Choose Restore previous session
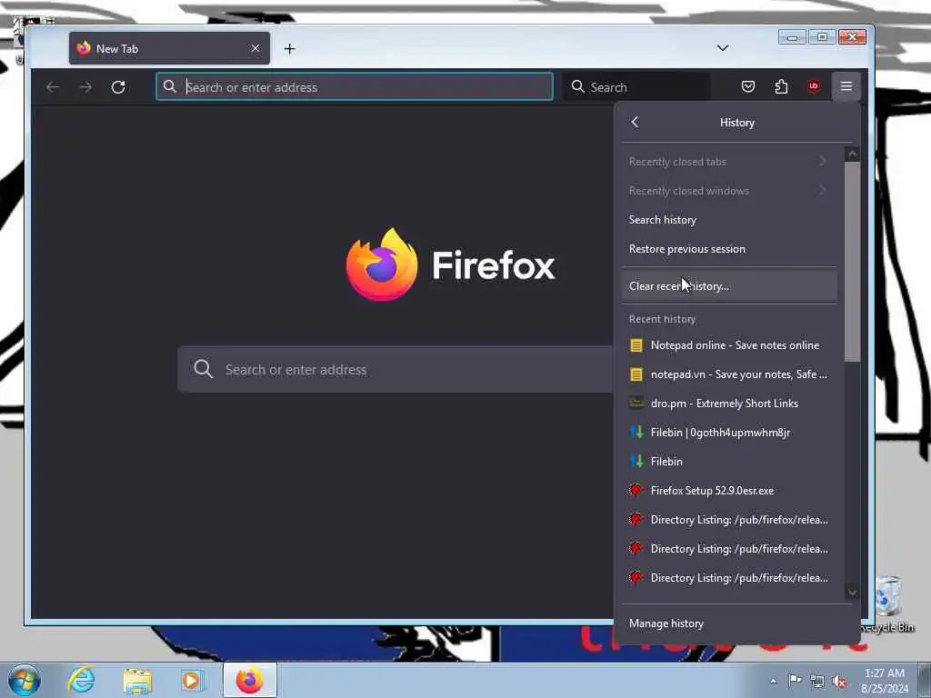This screenshot has height=698, width=931. coord(729,249)
